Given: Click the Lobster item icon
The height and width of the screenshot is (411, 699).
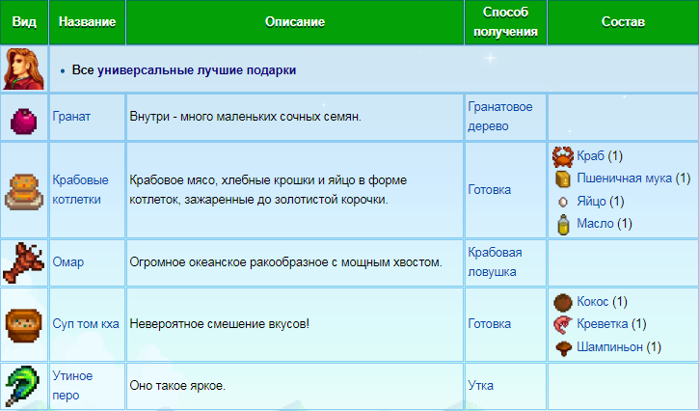Looking at the screenshot, I should pos(24,263).
